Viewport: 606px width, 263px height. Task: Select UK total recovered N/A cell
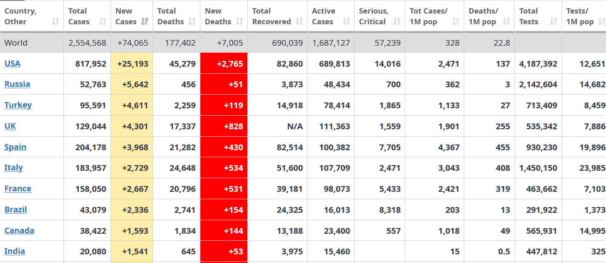coord(295,126)
